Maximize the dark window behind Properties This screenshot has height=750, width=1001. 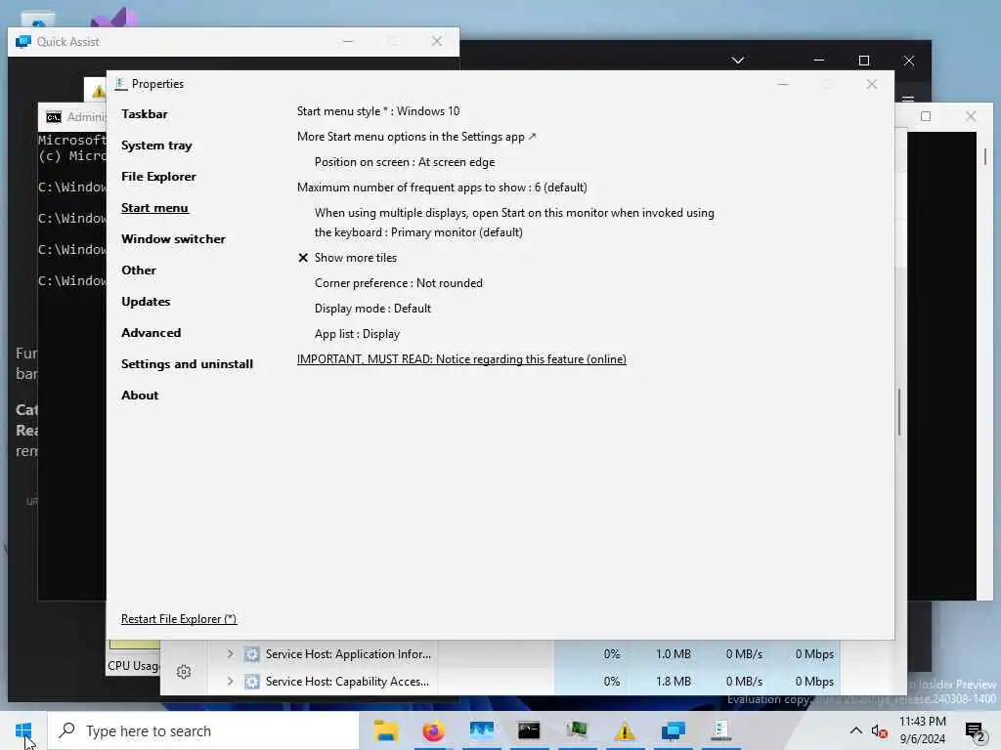pos(864,61)
